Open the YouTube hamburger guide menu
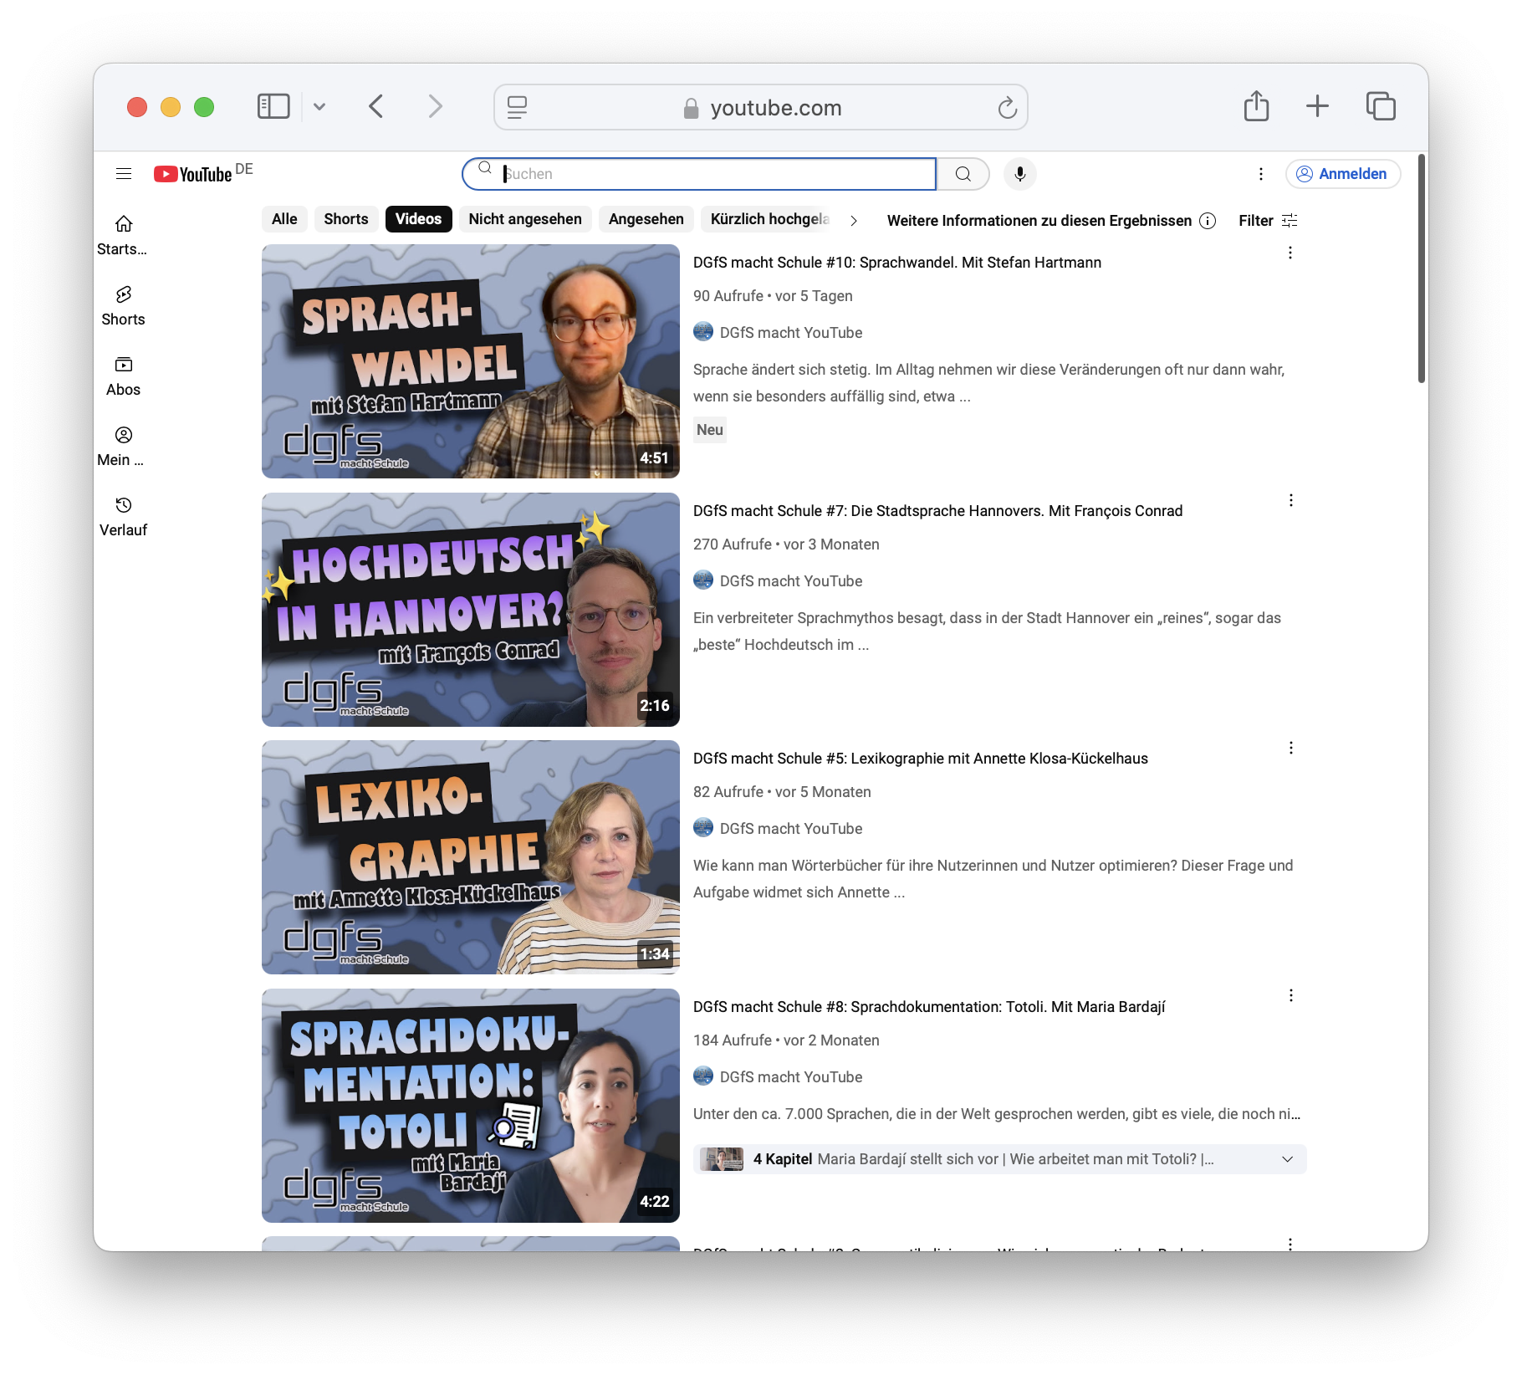 point(124,174)
